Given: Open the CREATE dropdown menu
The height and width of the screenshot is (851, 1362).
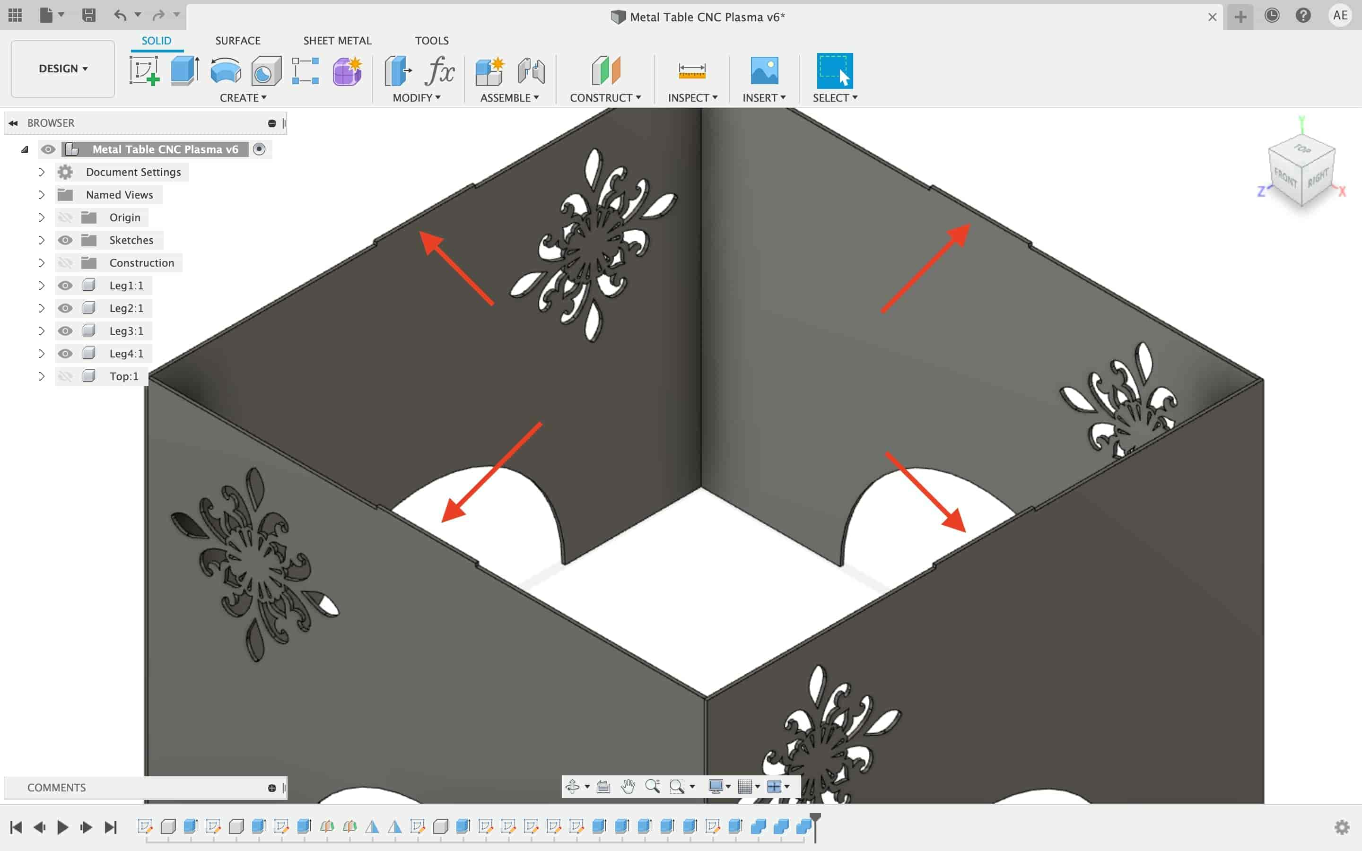Looking at the screenshot, I should click(x=243, y=98).
